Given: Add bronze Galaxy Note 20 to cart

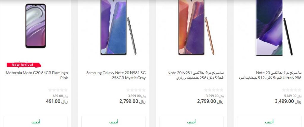Looking at the screenshot, I should 191,122.
